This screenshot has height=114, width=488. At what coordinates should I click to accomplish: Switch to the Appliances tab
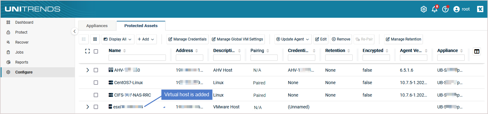pos(97,26)
